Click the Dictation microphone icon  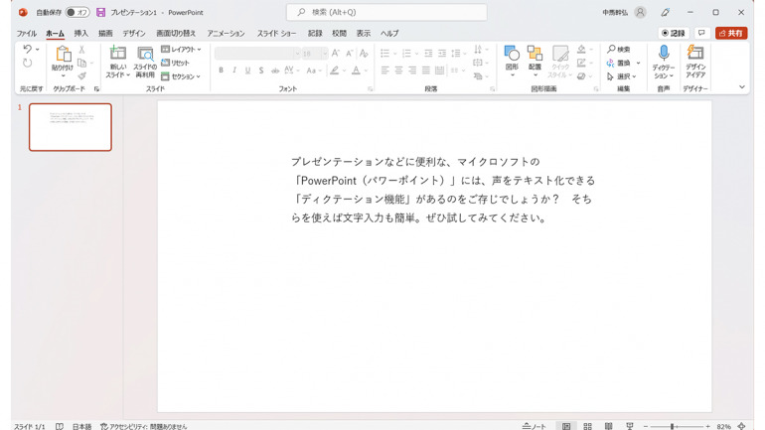663,53
